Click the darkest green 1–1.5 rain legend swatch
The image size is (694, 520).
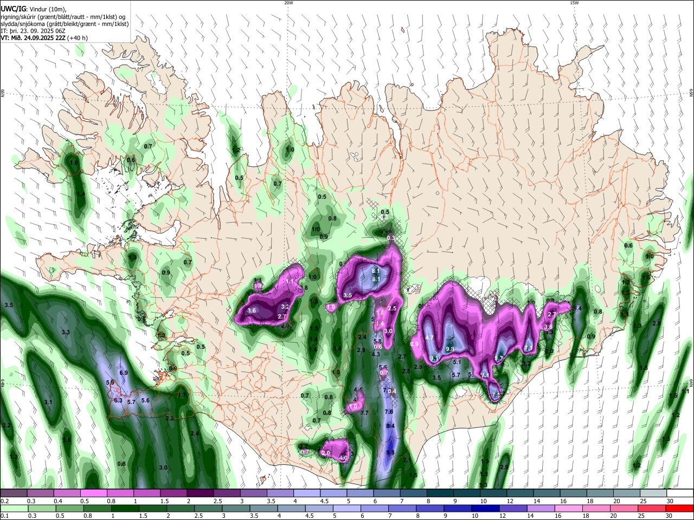point(126,509)
